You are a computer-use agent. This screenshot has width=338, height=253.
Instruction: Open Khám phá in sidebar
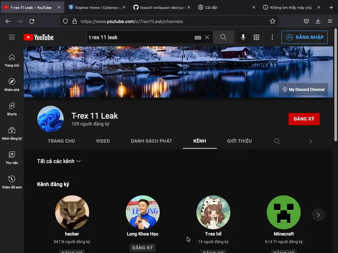pyautogui.click(x=12, y=85)
